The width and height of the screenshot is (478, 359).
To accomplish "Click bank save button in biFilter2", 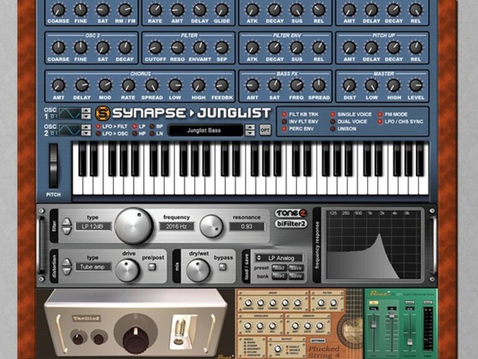I will click(295, 276).
